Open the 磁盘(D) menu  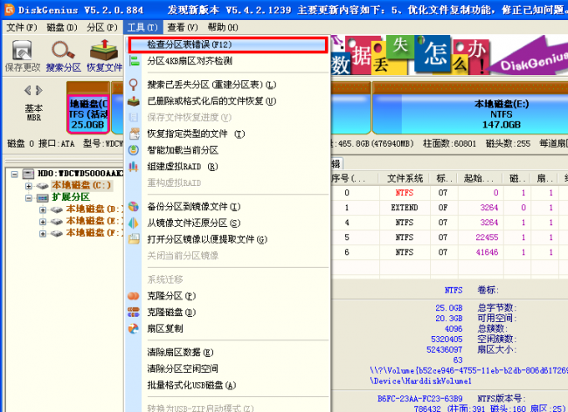click(x=62, y=27)
